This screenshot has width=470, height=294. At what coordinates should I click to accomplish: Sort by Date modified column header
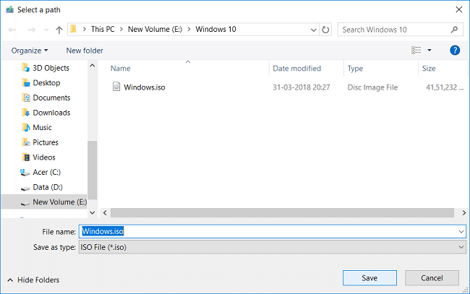click(296, 69)
